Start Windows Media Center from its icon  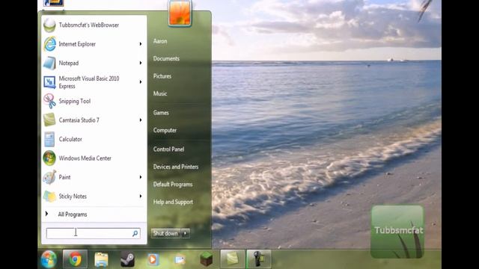(49, 158)
